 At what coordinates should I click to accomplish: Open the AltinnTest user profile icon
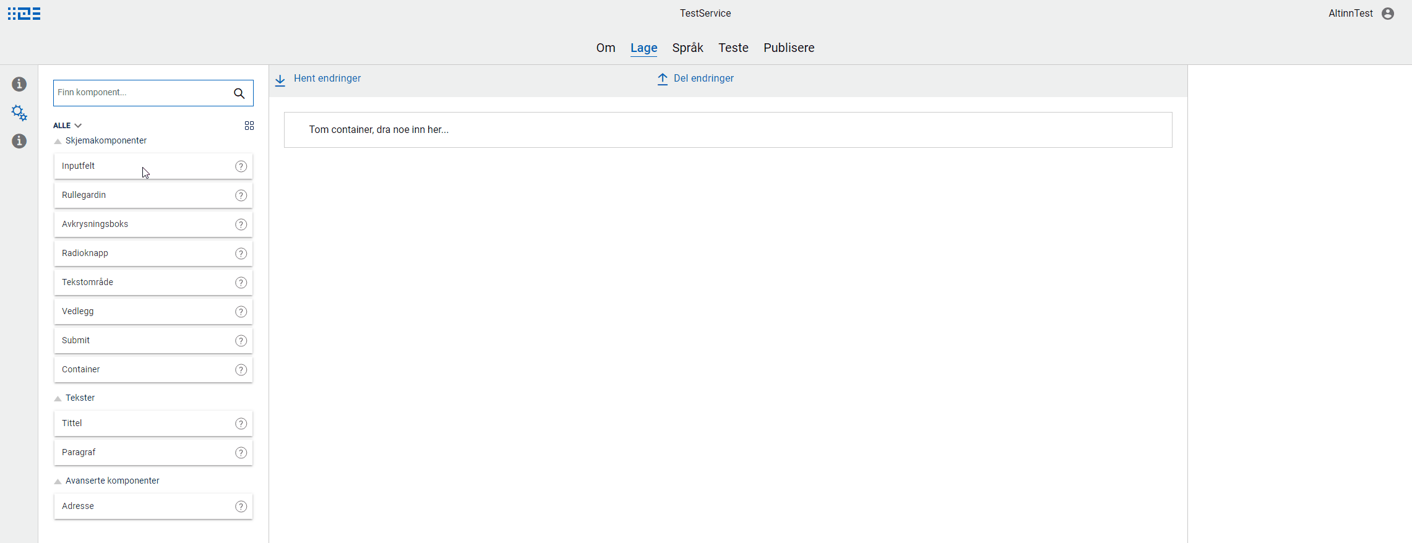1388,14
